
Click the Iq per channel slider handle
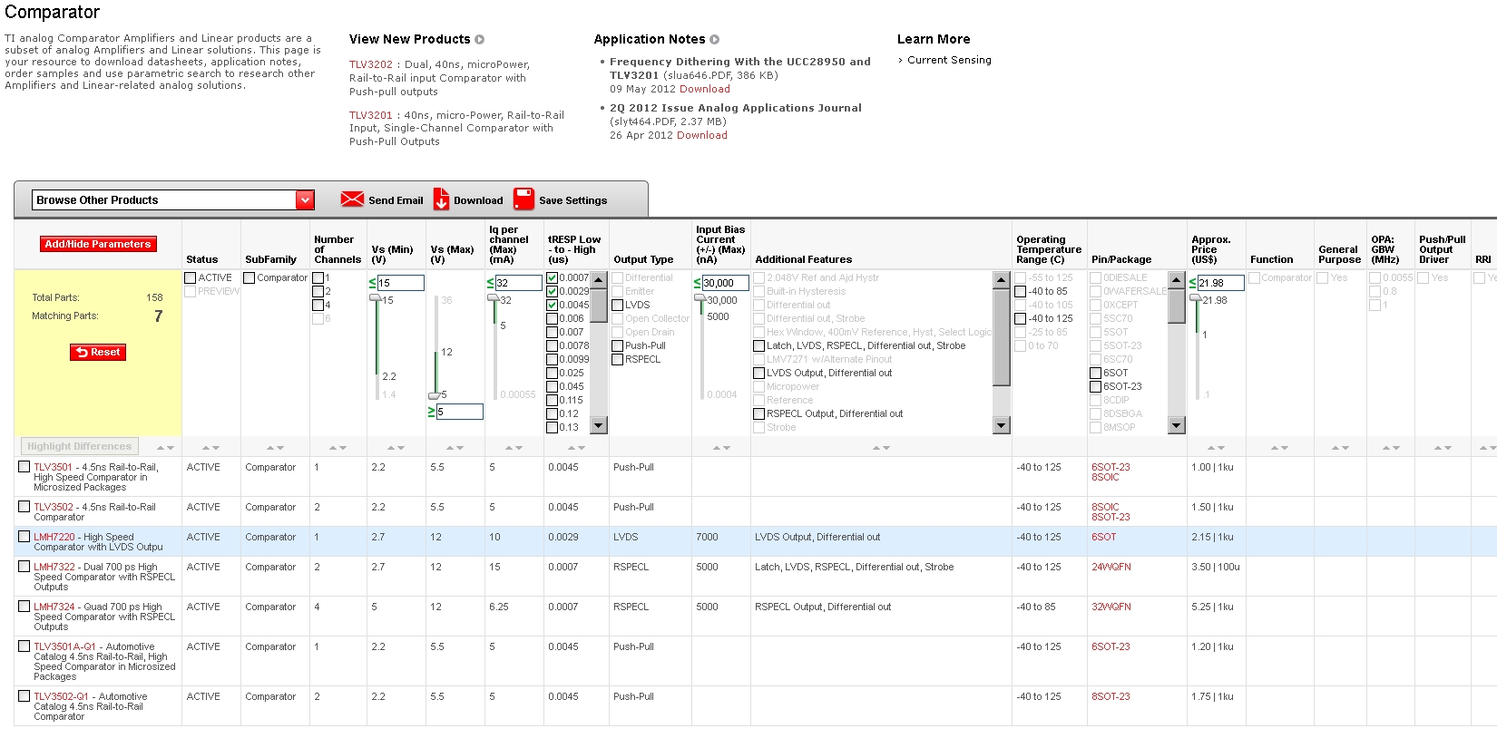point(493,297)
